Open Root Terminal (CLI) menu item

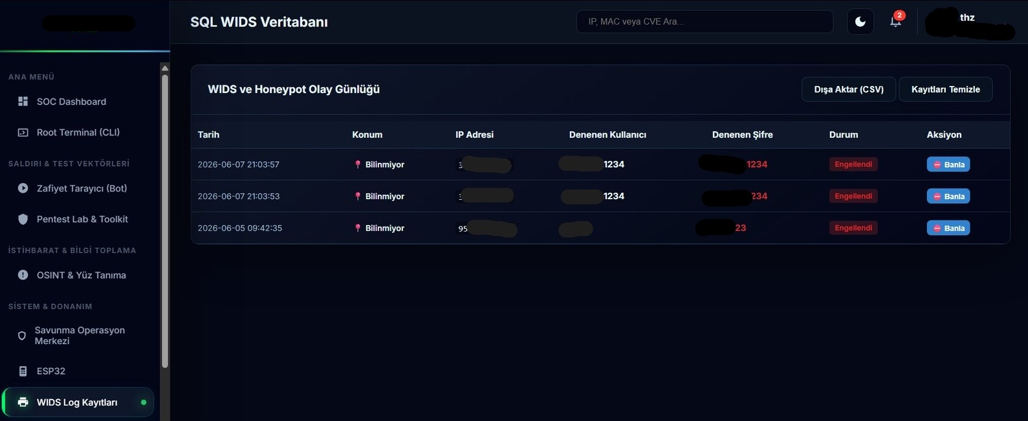(x=78, y=133)
